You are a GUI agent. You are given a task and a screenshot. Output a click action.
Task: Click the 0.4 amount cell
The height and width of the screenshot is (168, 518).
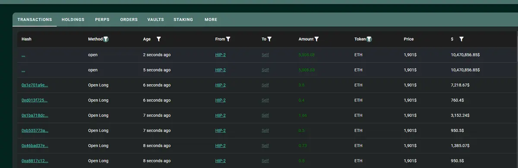(301, 100)
